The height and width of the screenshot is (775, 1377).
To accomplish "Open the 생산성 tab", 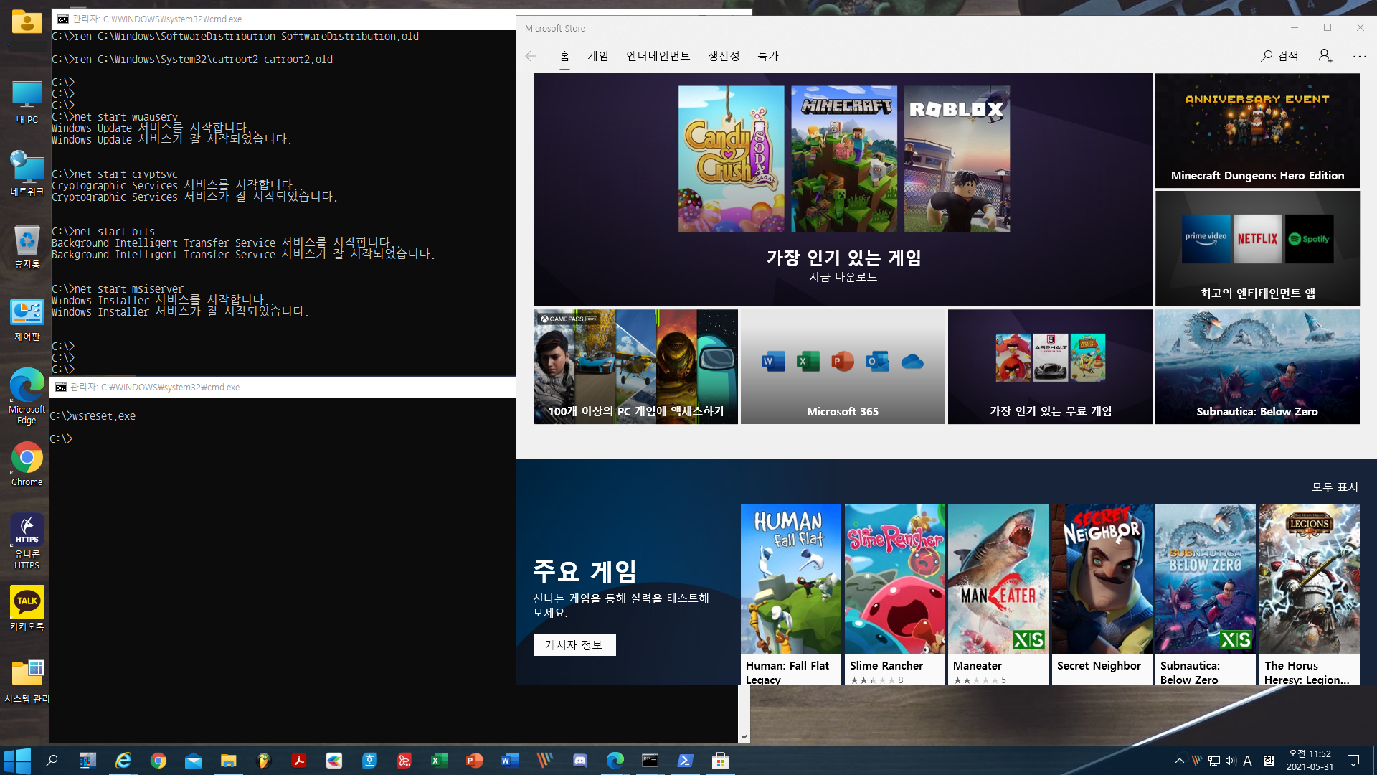I will (724, 56).
